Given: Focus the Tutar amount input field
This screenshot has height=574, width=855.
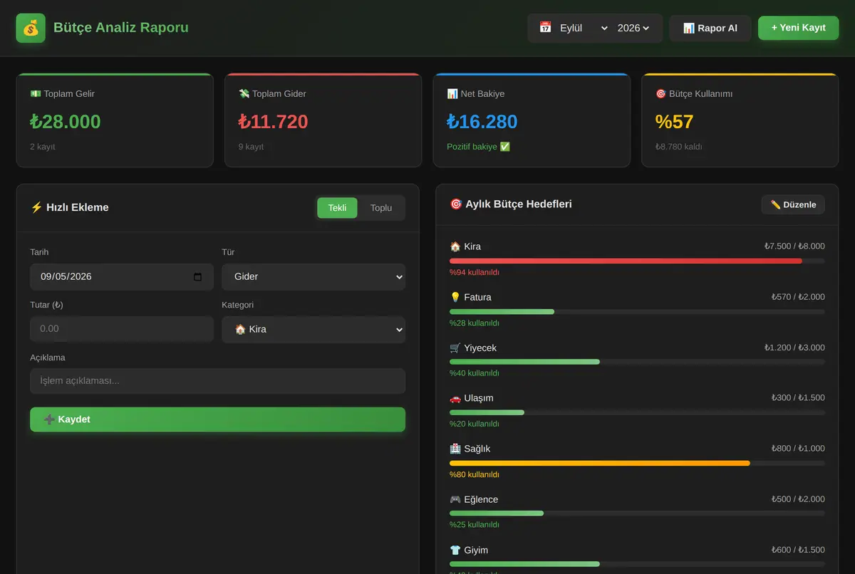Looking at the screenshot, I should tap(122, 329).
